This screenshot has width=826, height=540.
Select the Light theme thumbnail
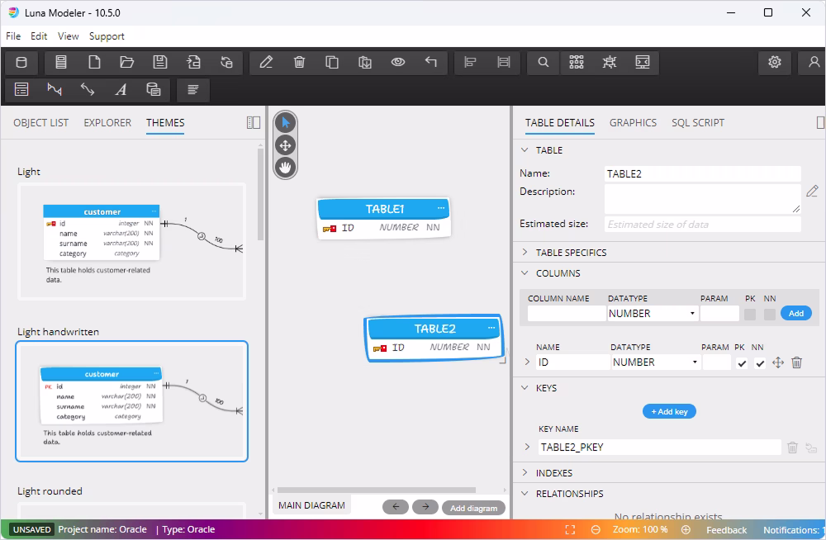[x=131, y=241]
